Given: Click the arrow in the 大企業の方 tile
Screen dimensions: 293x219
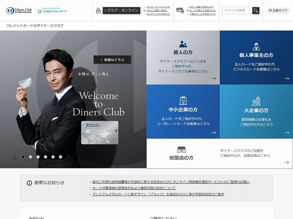Looking at the screenshot, I should click(287, 132).
